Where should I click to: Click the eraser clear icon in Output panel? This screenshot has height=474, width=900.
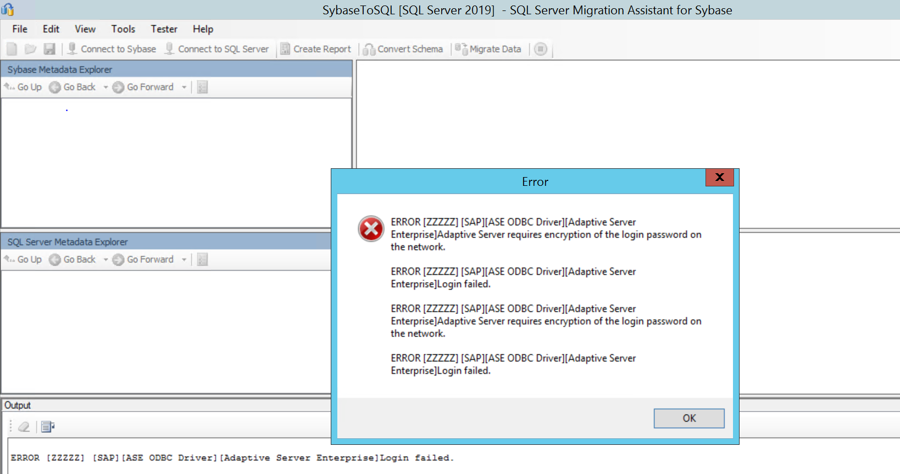(24, 427)
